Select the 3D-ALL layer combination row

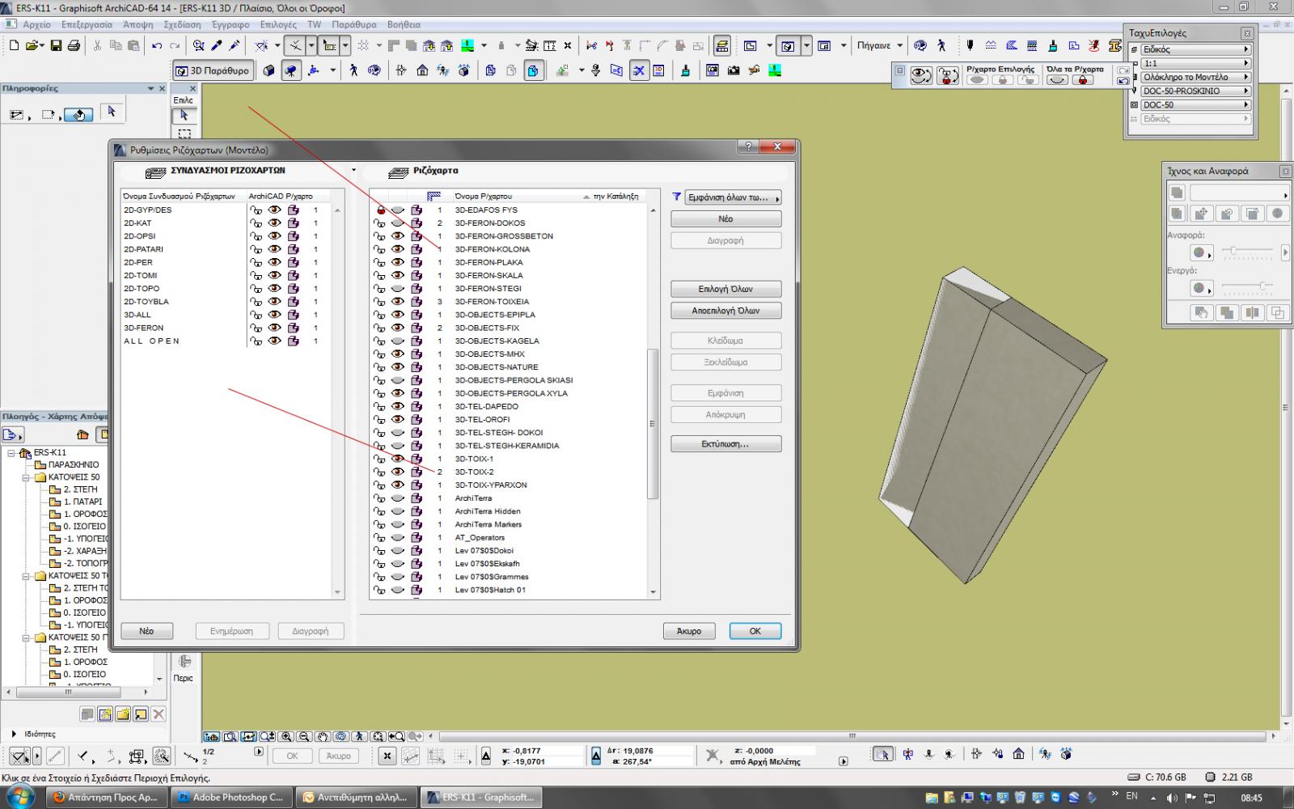tap(137, 315)
